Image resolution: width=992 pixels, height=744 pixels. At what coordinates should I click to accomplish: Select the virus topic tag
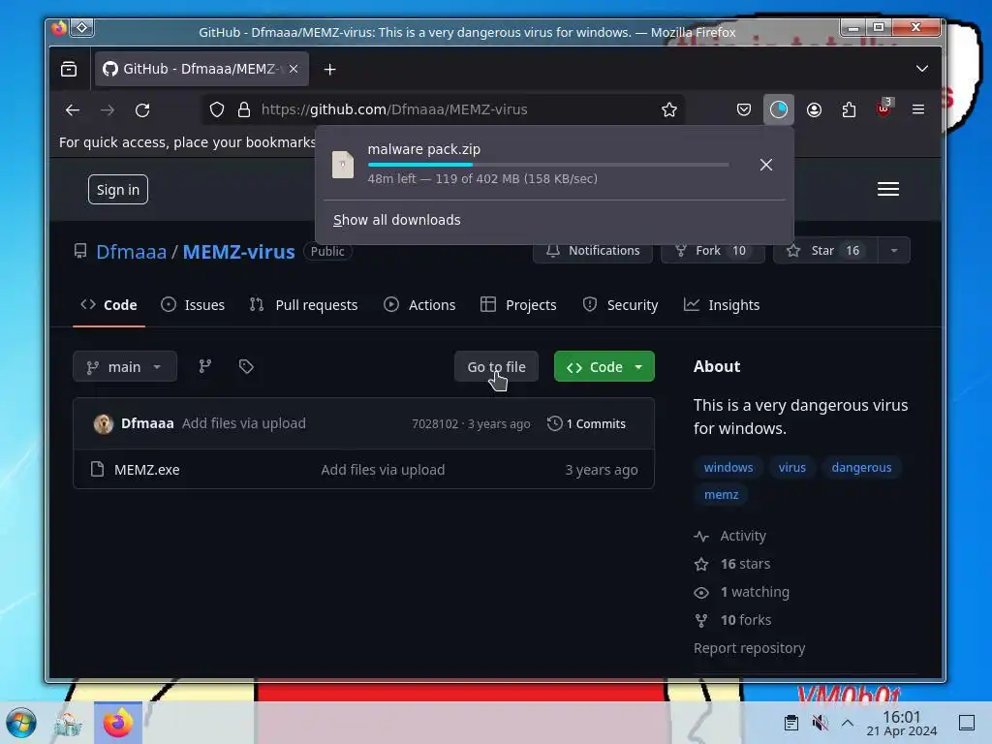(x=791, y=468)
